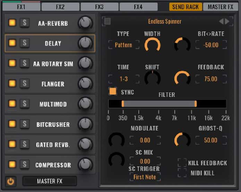Toggle DELAY on/off square
241x192 pixels.
pos(12,43)
